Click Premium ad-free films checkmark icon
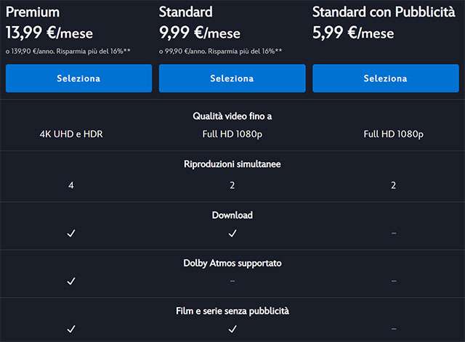The width and height of the screenshot is (465, 342). point(71,328)
